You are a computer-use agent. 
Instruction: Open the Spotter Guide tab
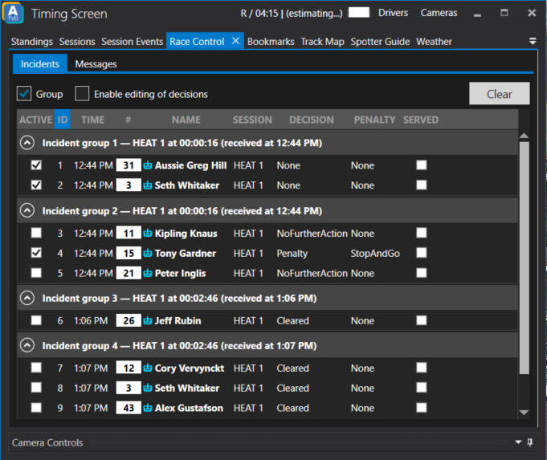coord(380,42)
